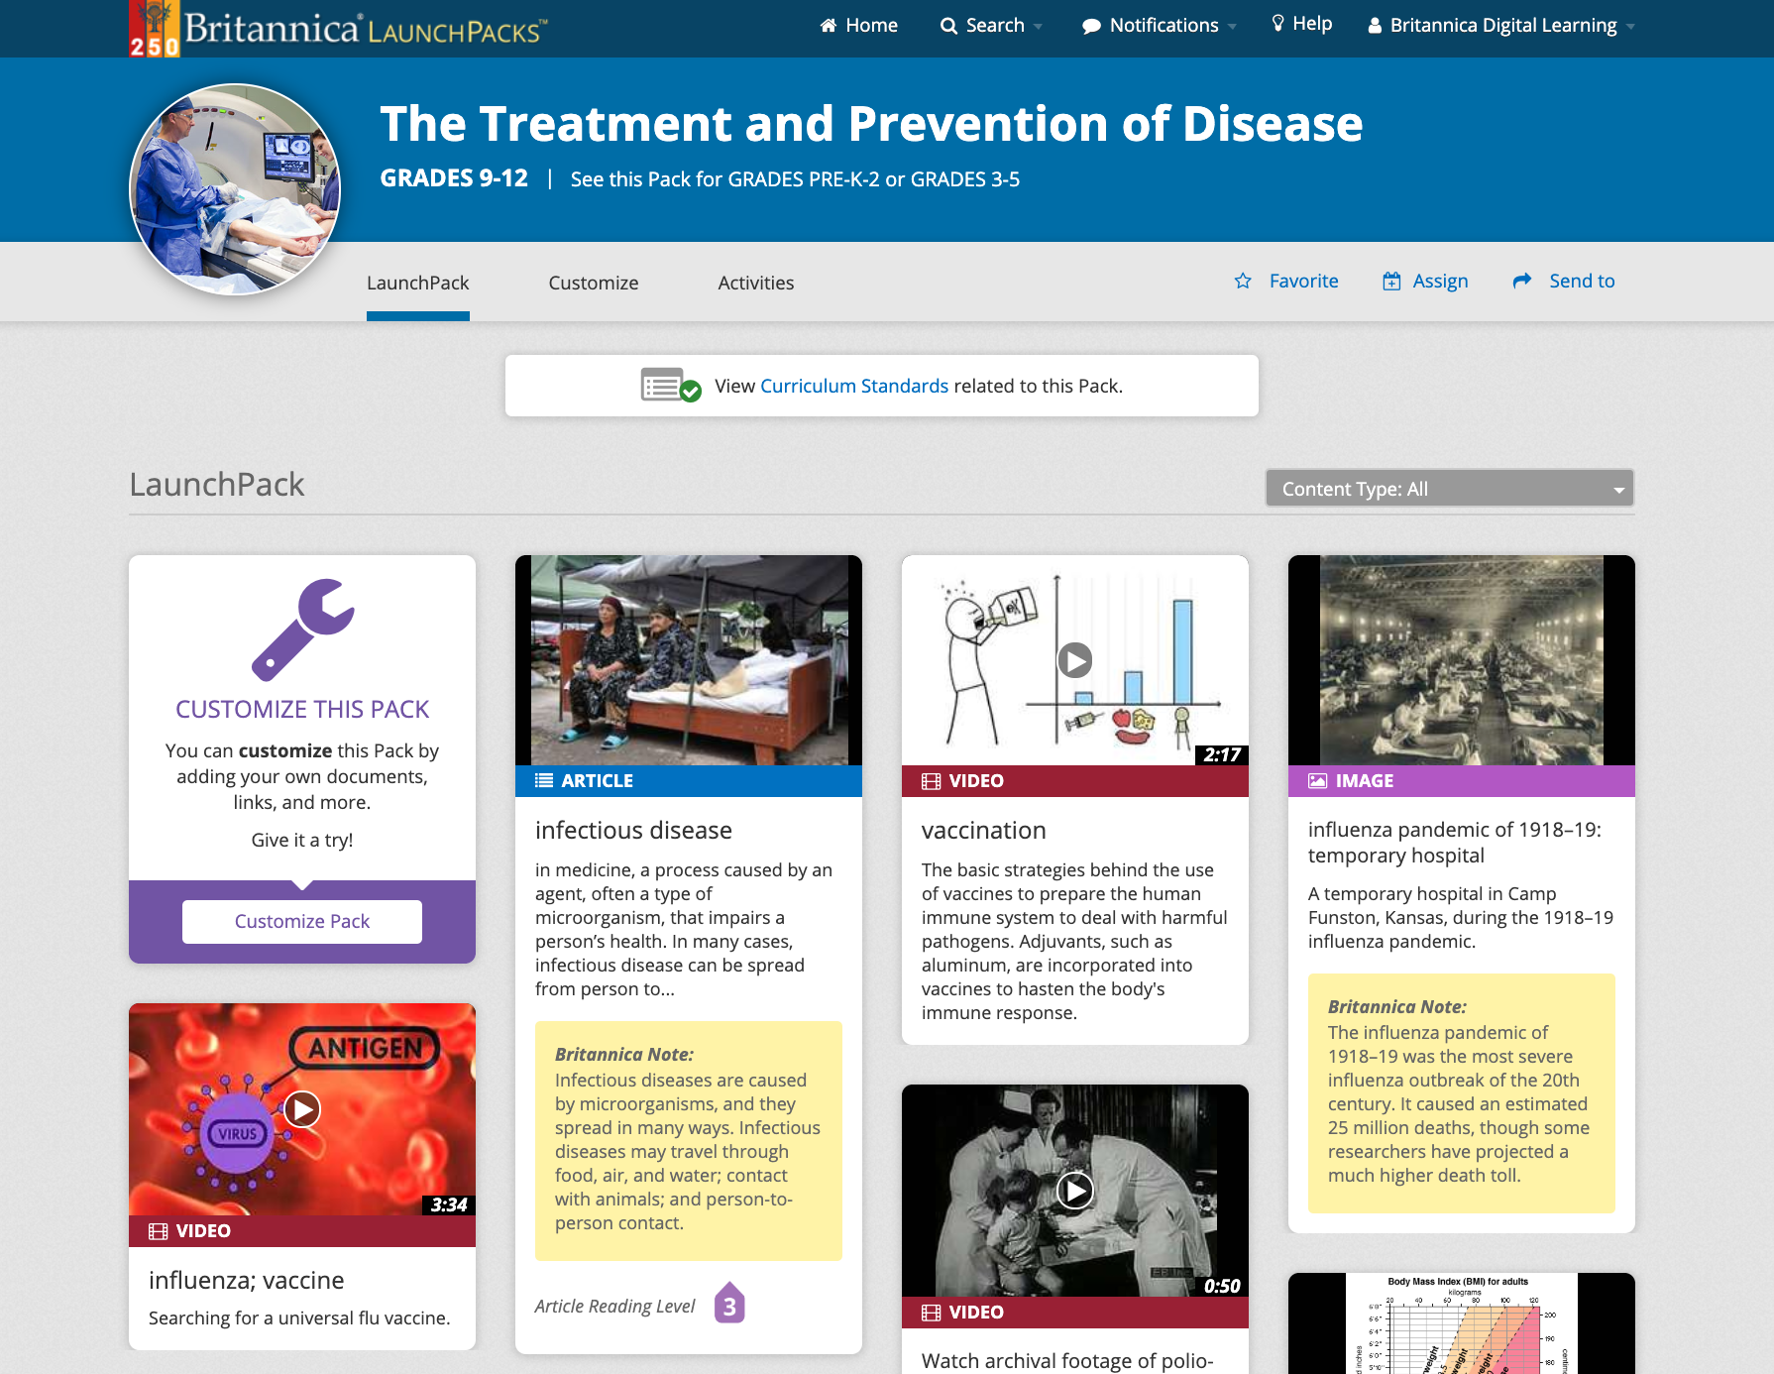This screenshot has width=1774, height=1374.
Task: Click the user profile icon
Action: 1375,26
